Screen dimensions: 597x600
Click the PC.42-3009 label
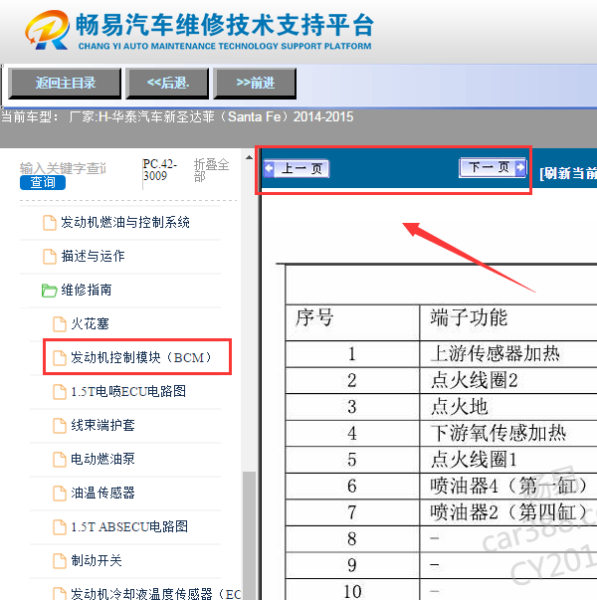160,170
